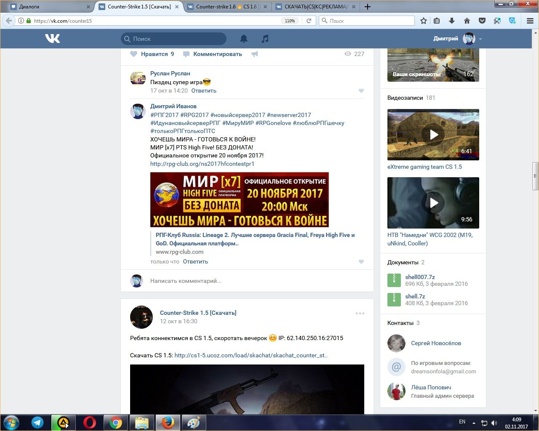Open the music player note icon
This screenshot has height=431, width=539.
[265, 39]
